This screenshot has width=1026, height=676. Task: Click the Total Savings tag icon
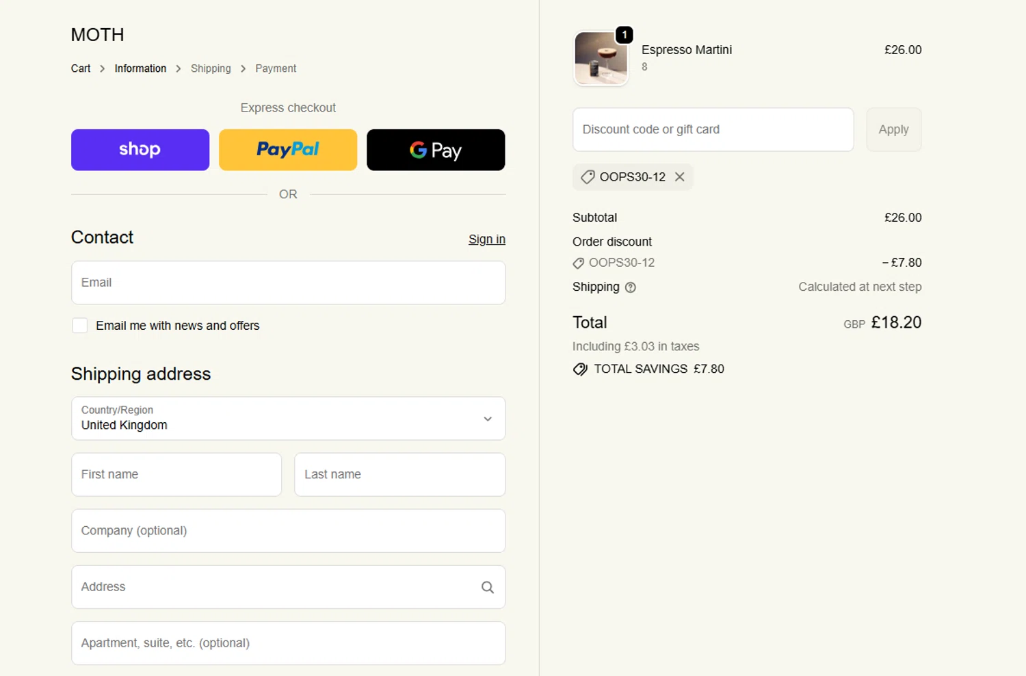(580, 369)
